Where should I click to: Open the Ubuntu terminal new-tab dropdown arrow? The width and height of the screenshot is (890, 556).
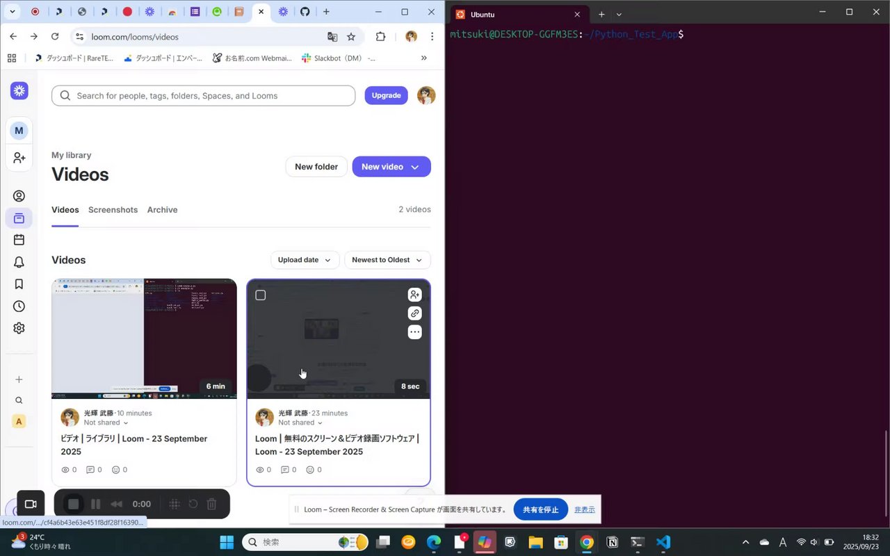pos(619,15)
